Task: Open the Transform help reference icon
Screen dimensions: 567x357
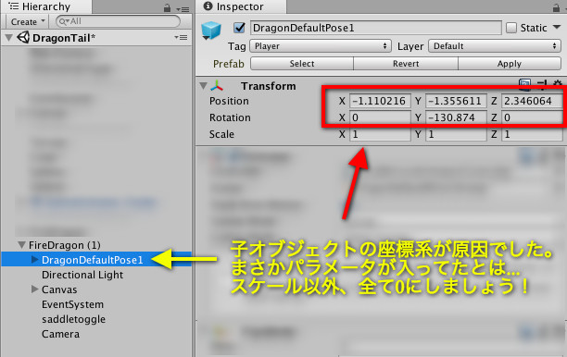Action: [524, 84]
